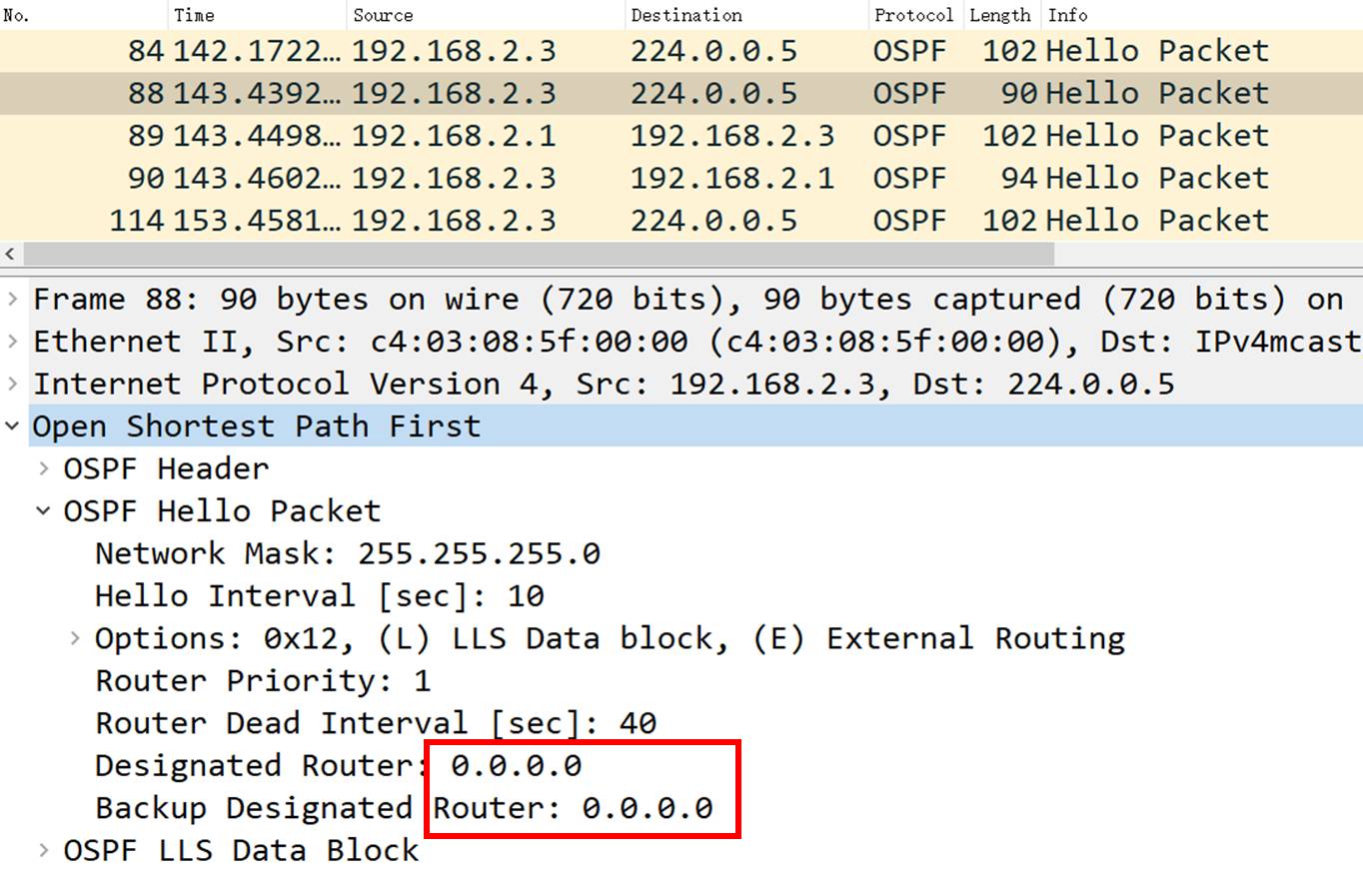Select packet number 114 Hello Packet
The height and width of the screenshot is (872, 1363).
click(x=600, y=220)
